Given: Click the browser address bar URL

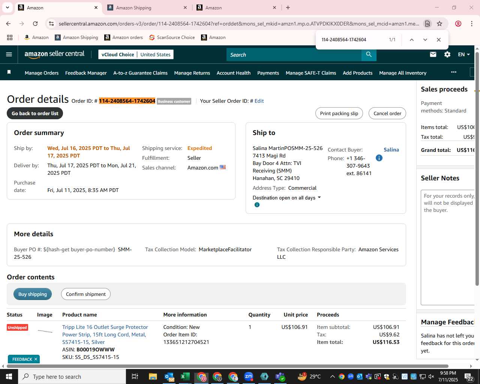Looking at the screenshot, I should point(239,24).
